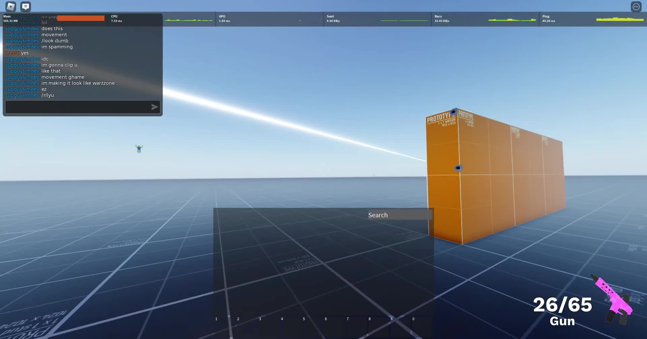
Task: Select chat text "im gonna clip u"
Action: [x=59, y=65]
